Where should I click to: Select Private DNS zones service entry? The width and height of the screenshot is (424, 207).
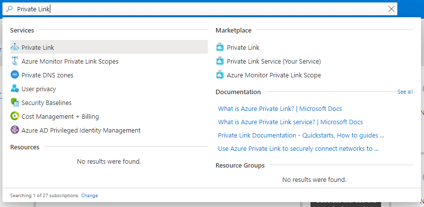click(109, 75)
